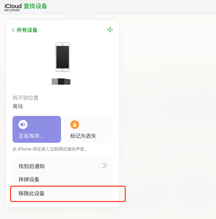This screenshot has height=219, width=216.
Task: Click the iCloud logo in the header
Action: coord(13,6)
